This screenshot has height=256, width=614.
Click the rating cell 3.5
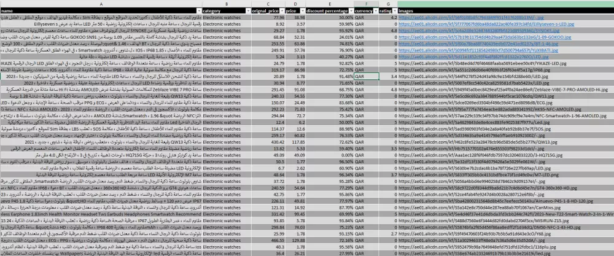tap(388, 149)
